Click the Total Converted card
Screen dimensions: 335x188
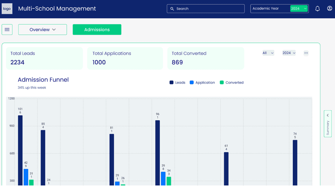205,58
